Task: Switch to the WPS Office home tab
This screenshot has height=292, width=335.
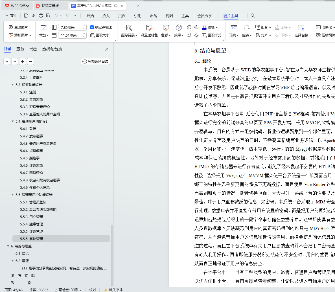Action: pos(17,6)
